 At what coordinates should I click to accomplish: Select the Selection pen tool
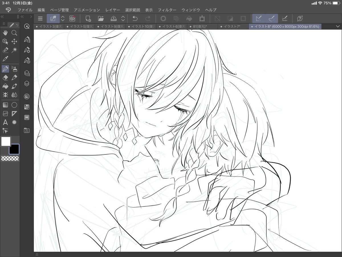(x=5, y=50)
